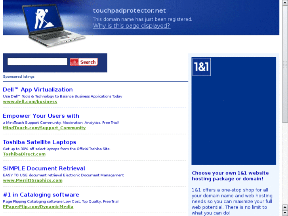
Task: Visit MindTouch.com/Support_Community link
Action: tap(44, 128)
